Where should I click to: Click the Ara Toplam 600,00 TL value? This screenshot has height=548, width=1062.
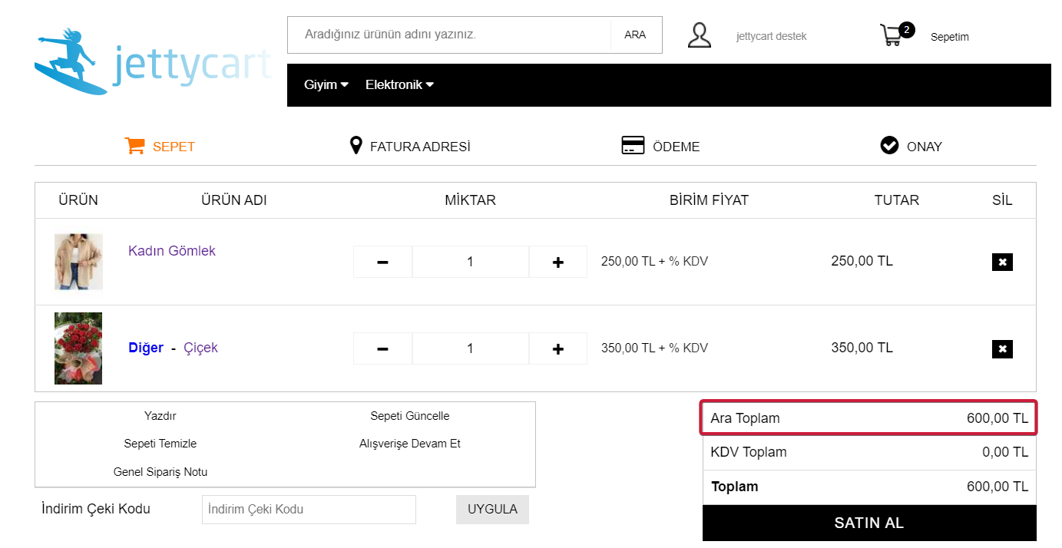(x=997, y=418)
